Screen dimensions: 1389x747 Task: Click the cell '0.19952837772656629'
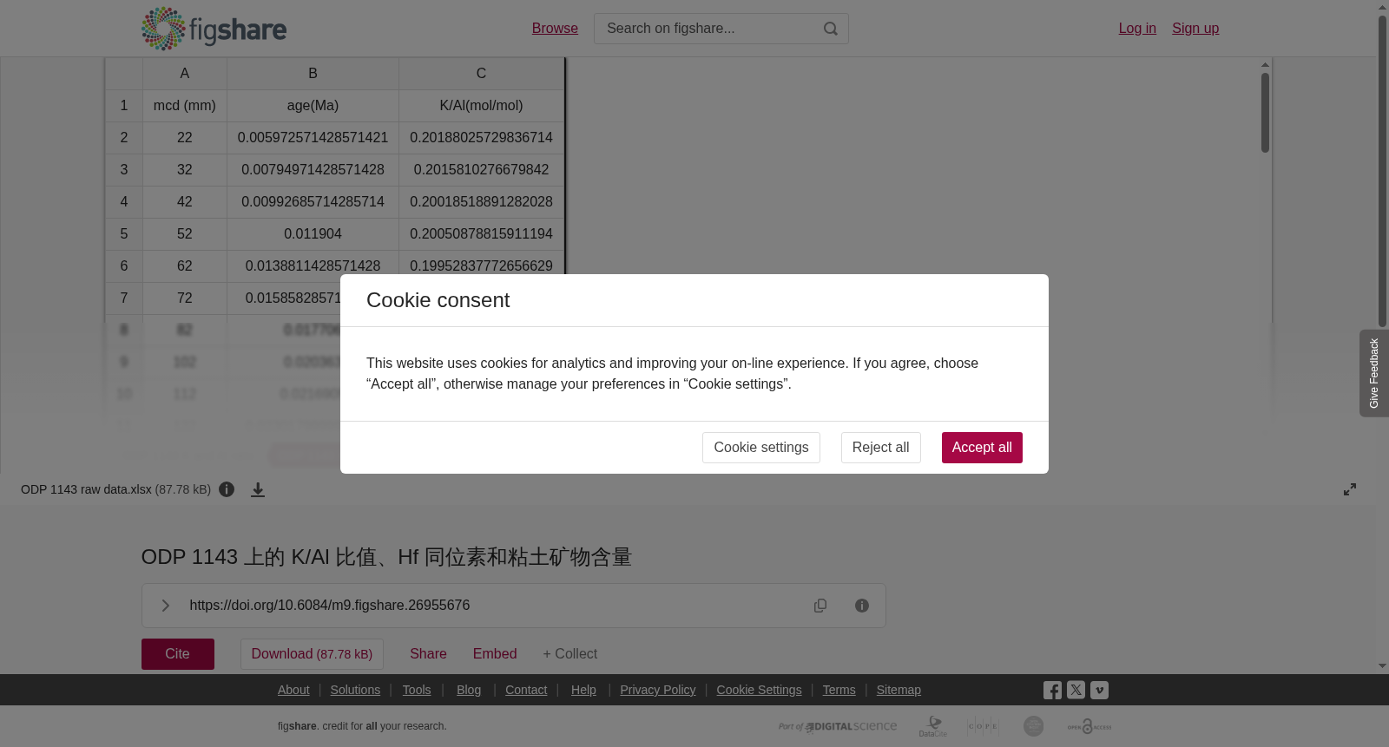point(481,266)
